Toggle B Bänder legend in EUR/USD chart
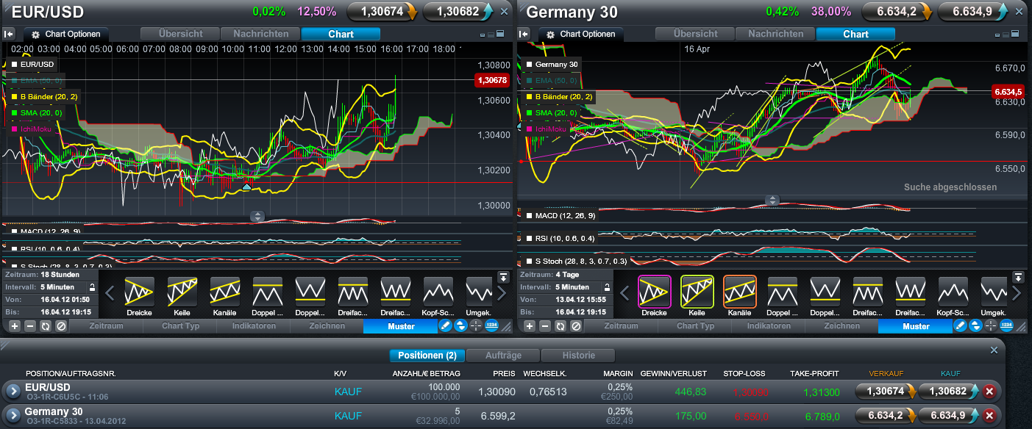 pyautogui.click(x=43, y=96)
